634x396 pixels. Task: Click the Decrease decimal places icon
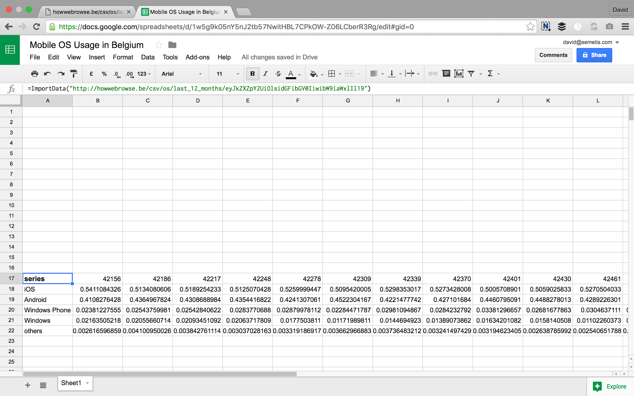(117, 74)
